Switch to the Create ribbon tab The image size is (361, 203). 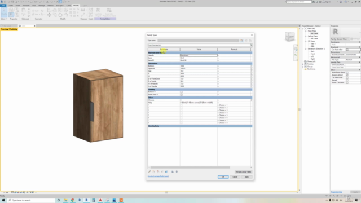(10, 5)
